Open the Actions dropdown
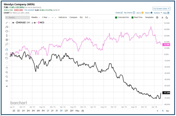 (158, 13)
